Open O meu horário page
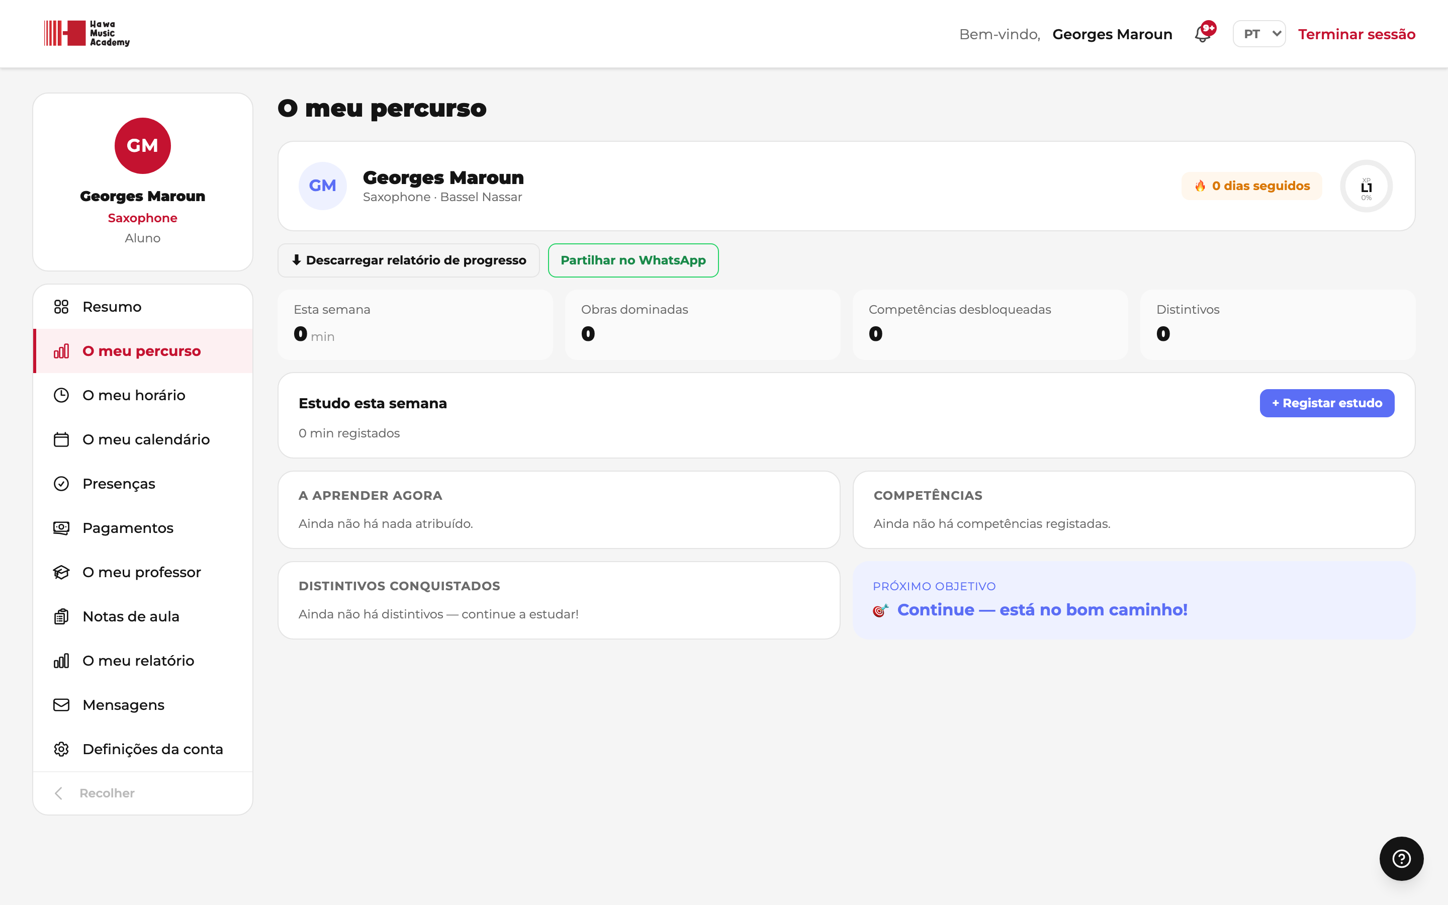 coord(143,396)
